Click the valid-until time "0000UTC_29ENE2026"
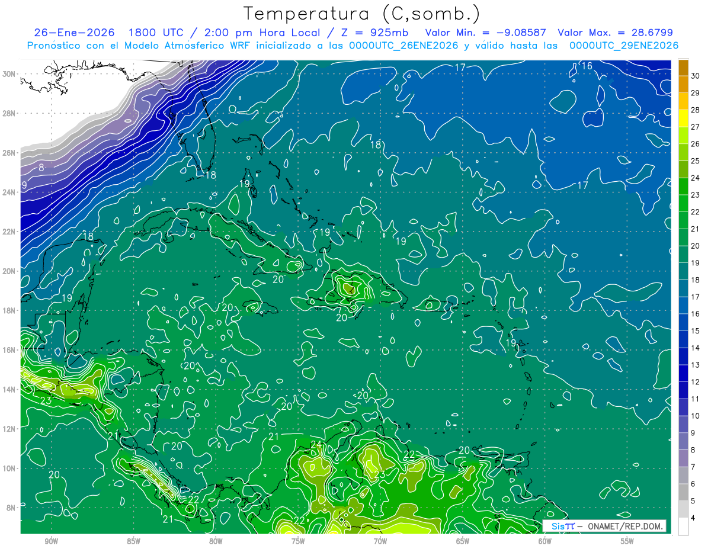The height and width of the screenshot is (549, 711). point(624,46)
